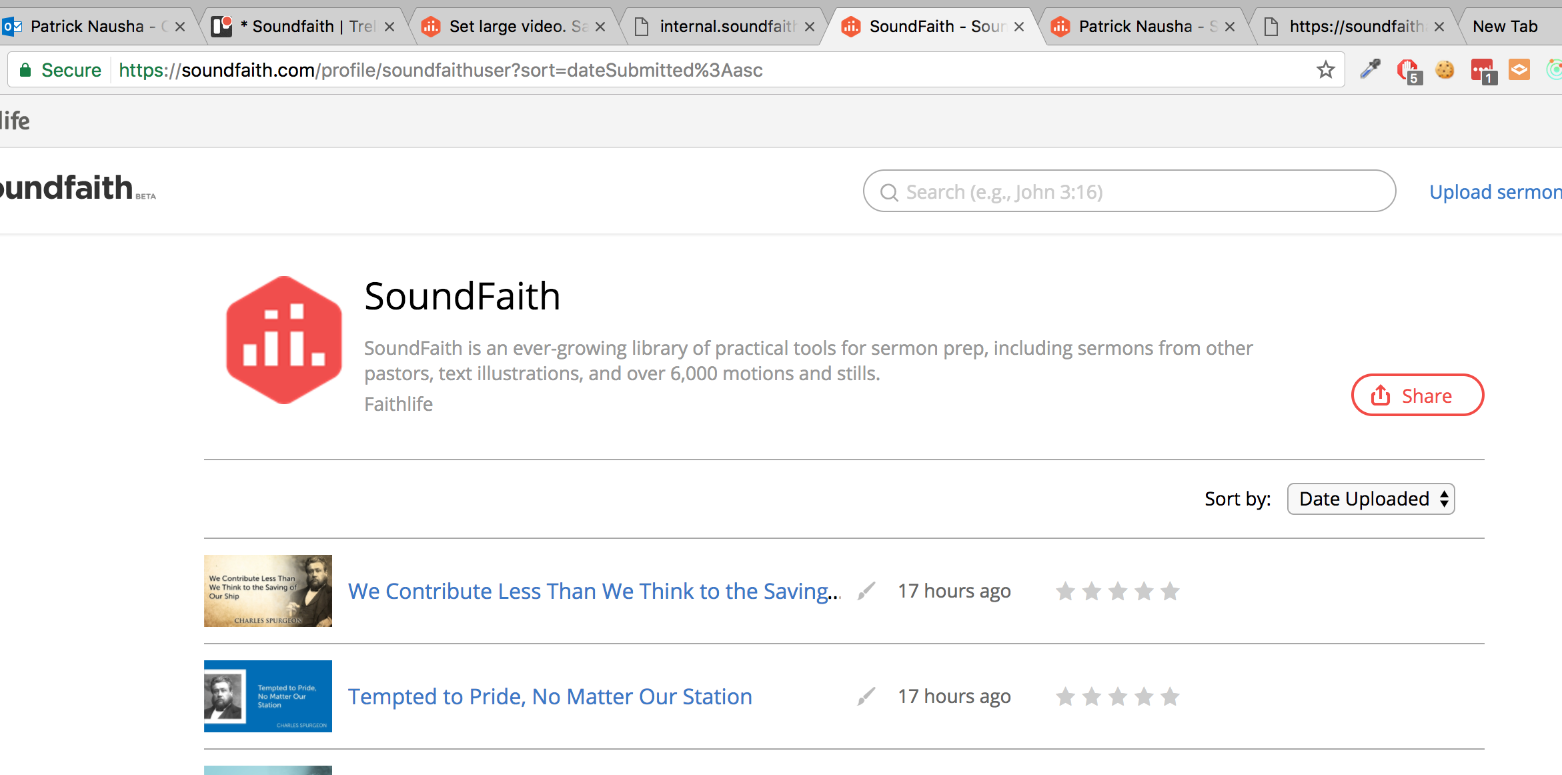Bookmark this page with the star icon
Viewport: 1562px width, 775px height.
click(x=1326, y=70)
